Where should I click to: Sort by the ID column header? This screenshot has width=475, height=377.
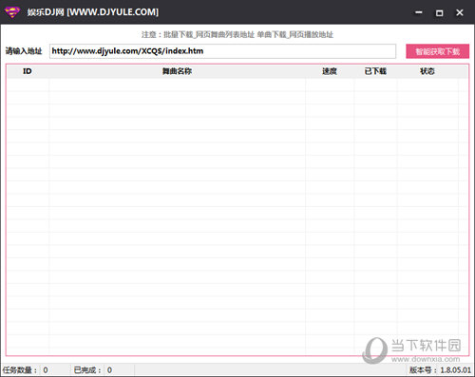point(28,71)
